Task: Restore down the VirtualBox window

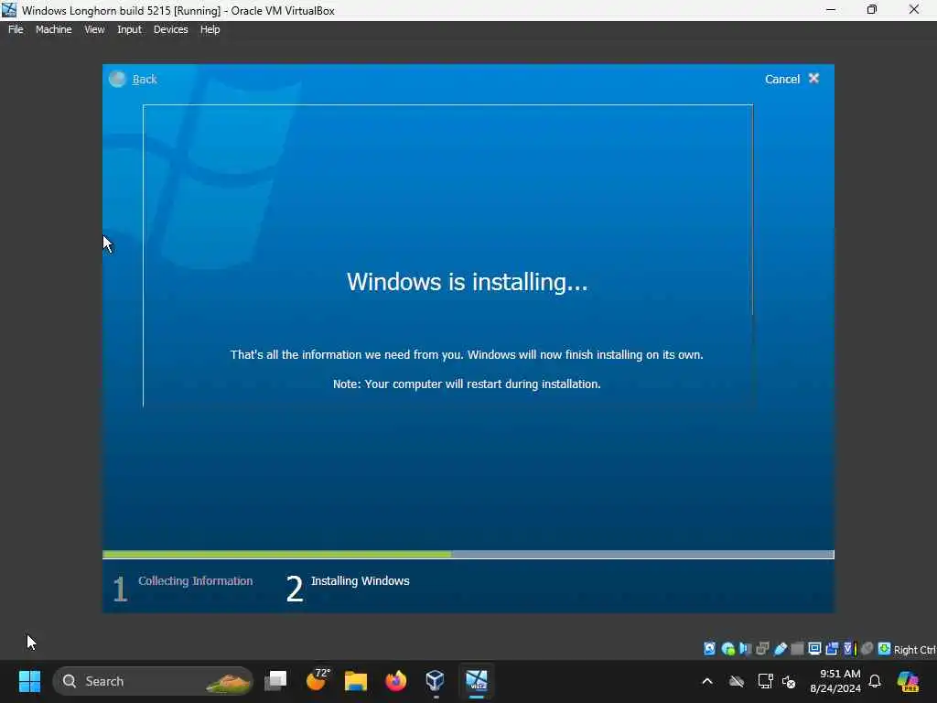Action: 872,9
